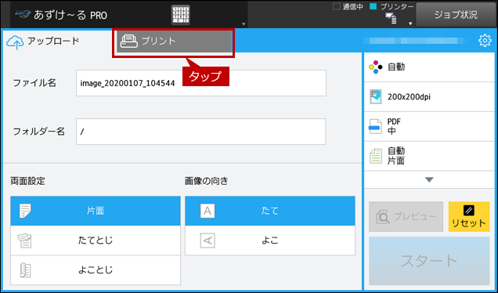Open the numeric keypad icon
The width and height of the screenshot is (498, 293).
(x=180, y=15)
